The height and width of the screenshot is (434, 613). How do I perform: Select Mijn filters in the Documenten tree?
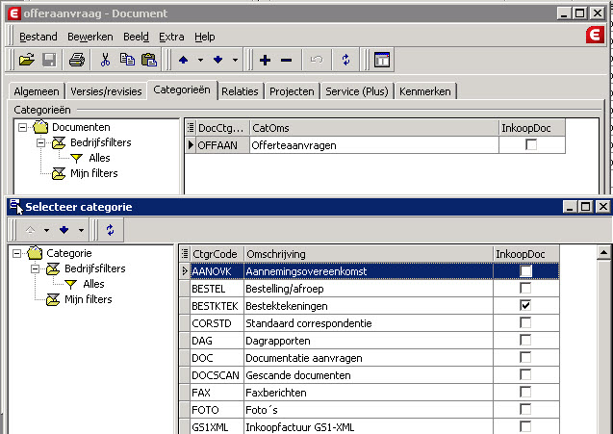click(x=94, y=173)
